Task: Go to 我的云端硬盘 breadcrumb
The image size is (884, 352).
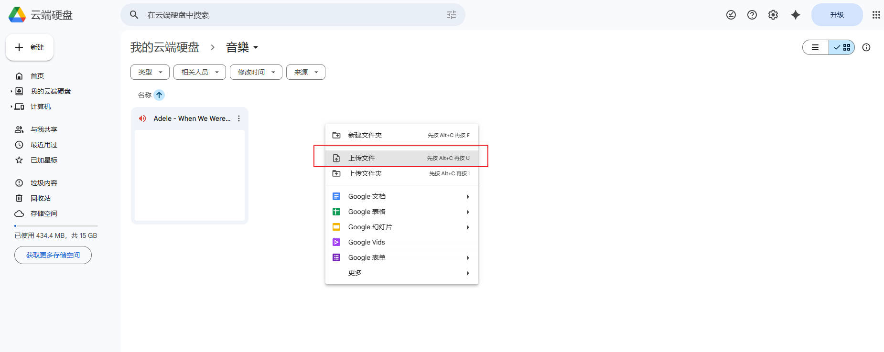Action: tap(165, 47)
